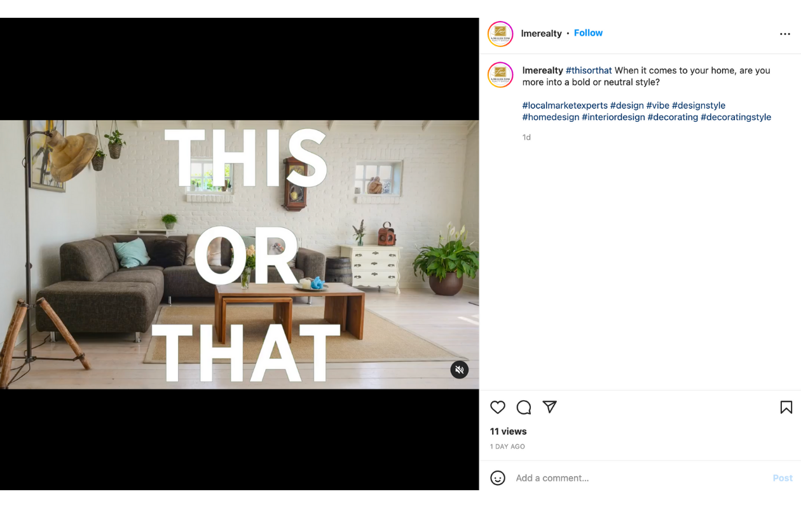Open the #interiordesign hashtag
The height and width of the screenshot is (508, 801).
(x=613, y=117)
